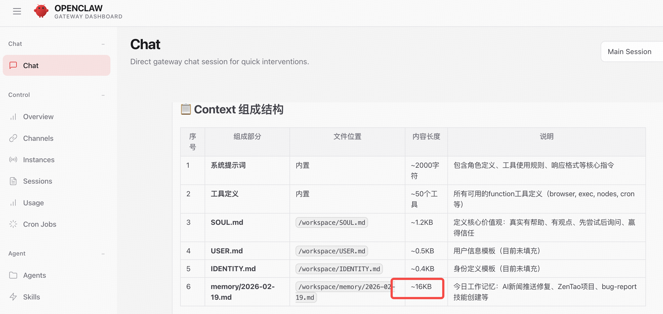
Task: Click the Overview bar chart icon
Action: click(x=13, y=117)
